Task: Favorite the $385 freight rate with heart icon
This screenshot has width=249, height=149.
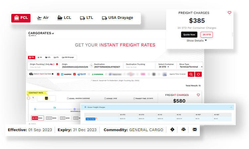Action: pos(229,13)
